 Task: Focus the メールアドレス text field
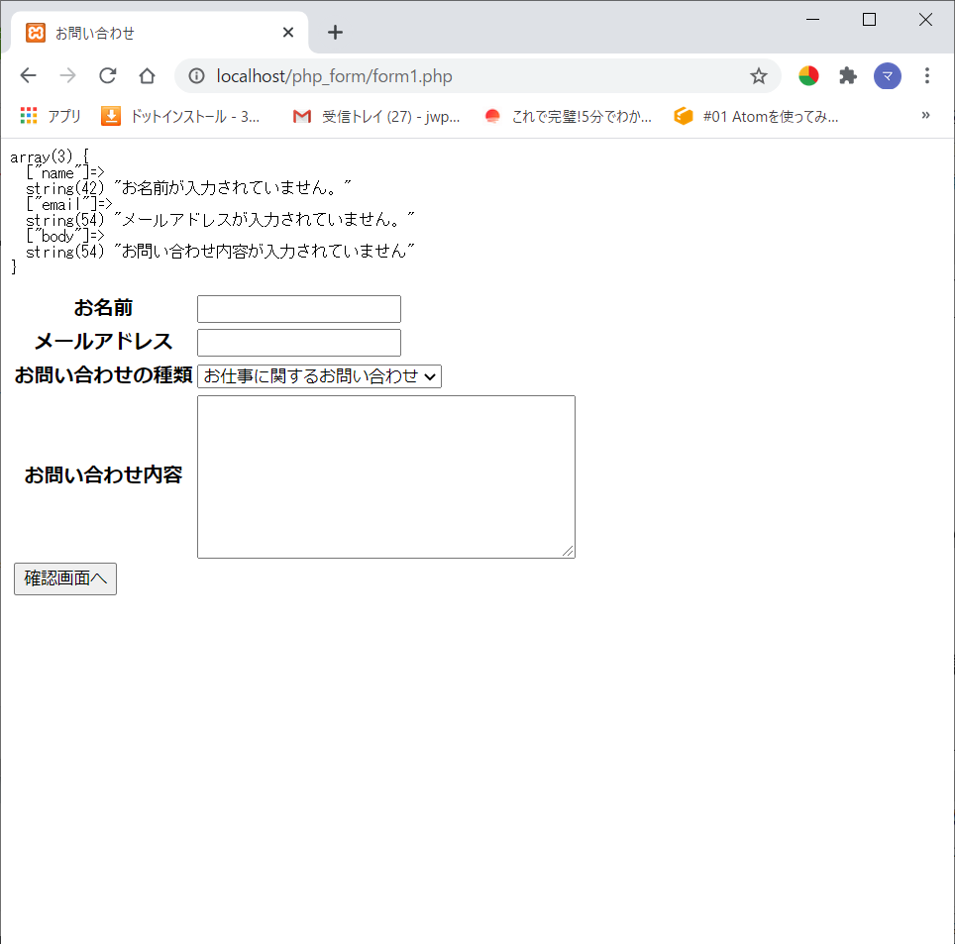coord(299,343)
